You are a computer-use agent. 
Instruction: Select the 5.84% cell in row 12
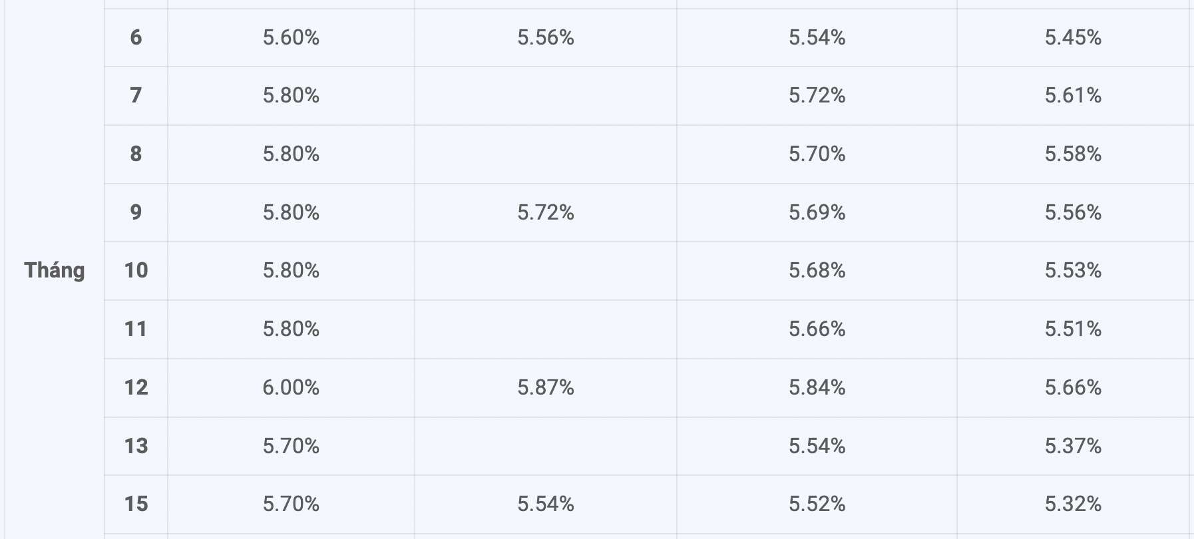point(817,387)
